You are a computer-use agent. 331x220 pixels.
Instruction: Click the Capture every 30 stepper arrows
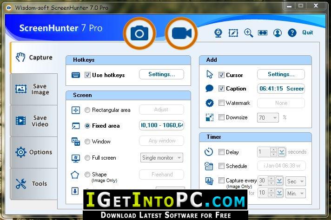[x=271, y=181]
